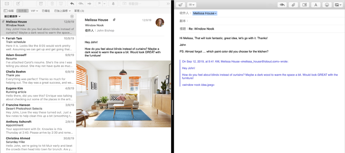
Task: Flag the selected message
Action: click(99, 4)
